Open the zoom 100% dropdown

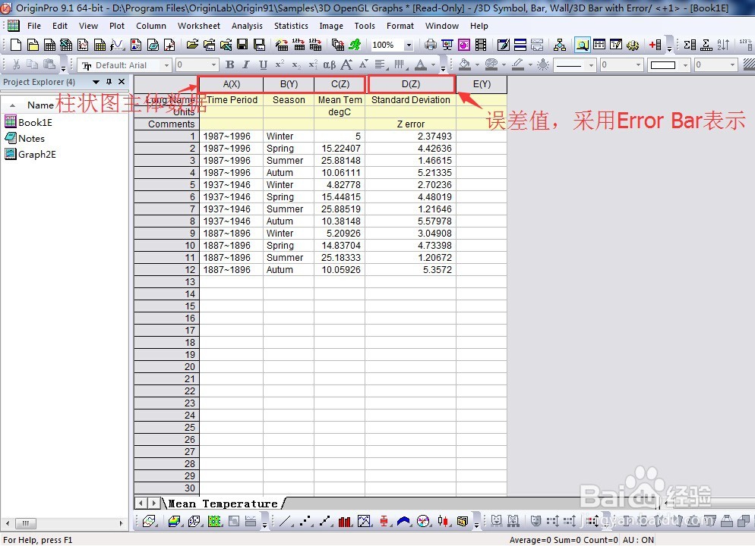409,45
